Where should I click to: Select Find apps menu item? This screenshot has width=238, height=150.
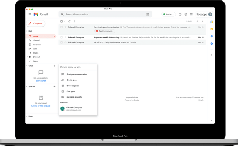pos(78,91)
